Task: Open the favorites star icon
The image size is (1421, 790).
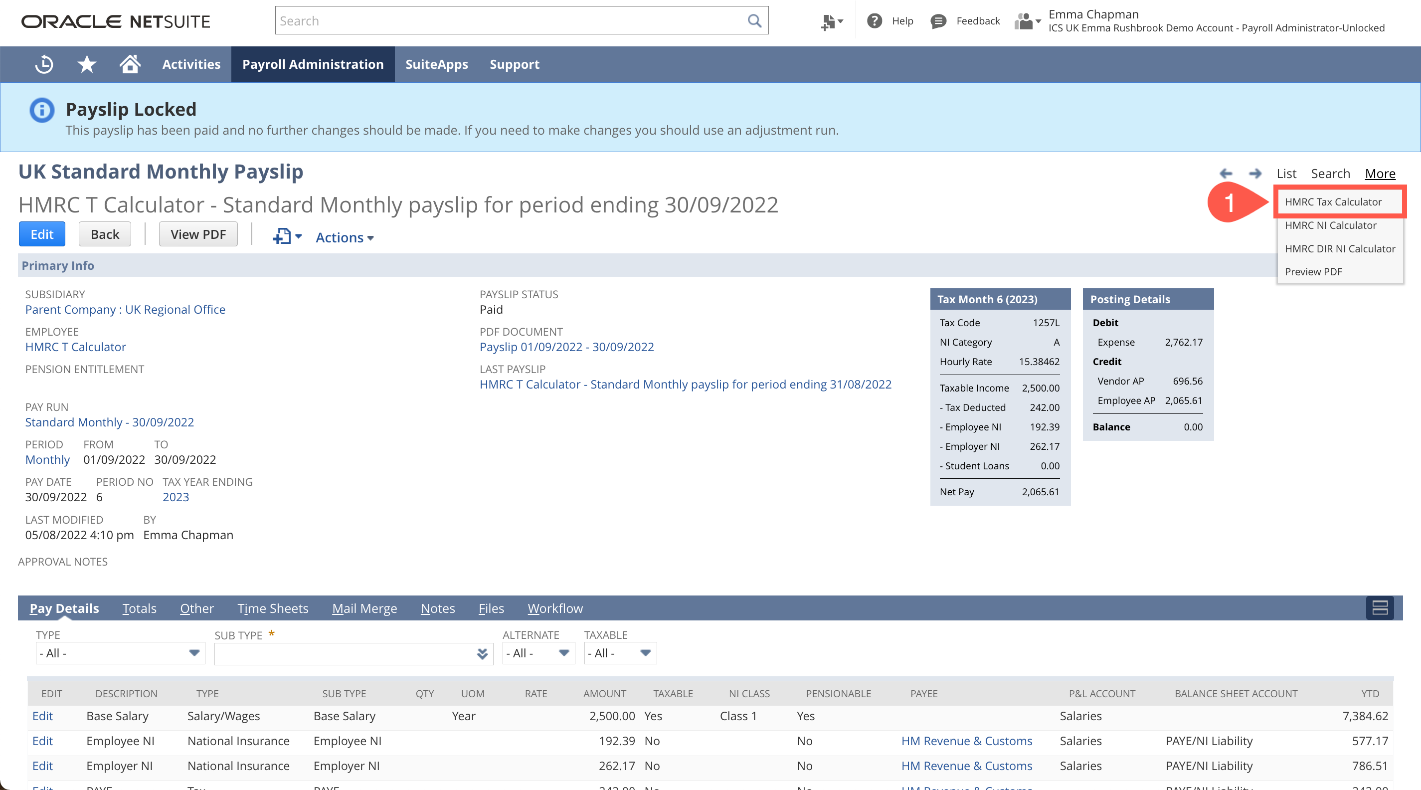Action: pyautogui.click(x=86, y=64)
